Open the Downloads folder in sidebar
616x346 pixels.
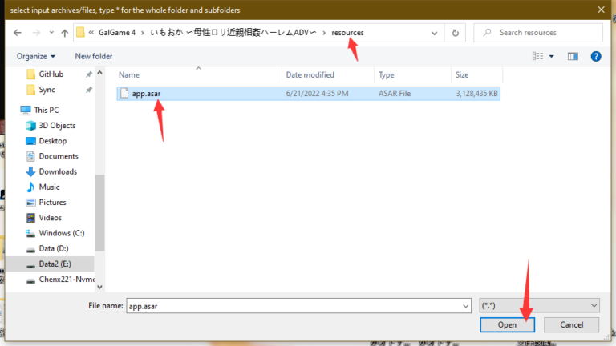[57, 171]
